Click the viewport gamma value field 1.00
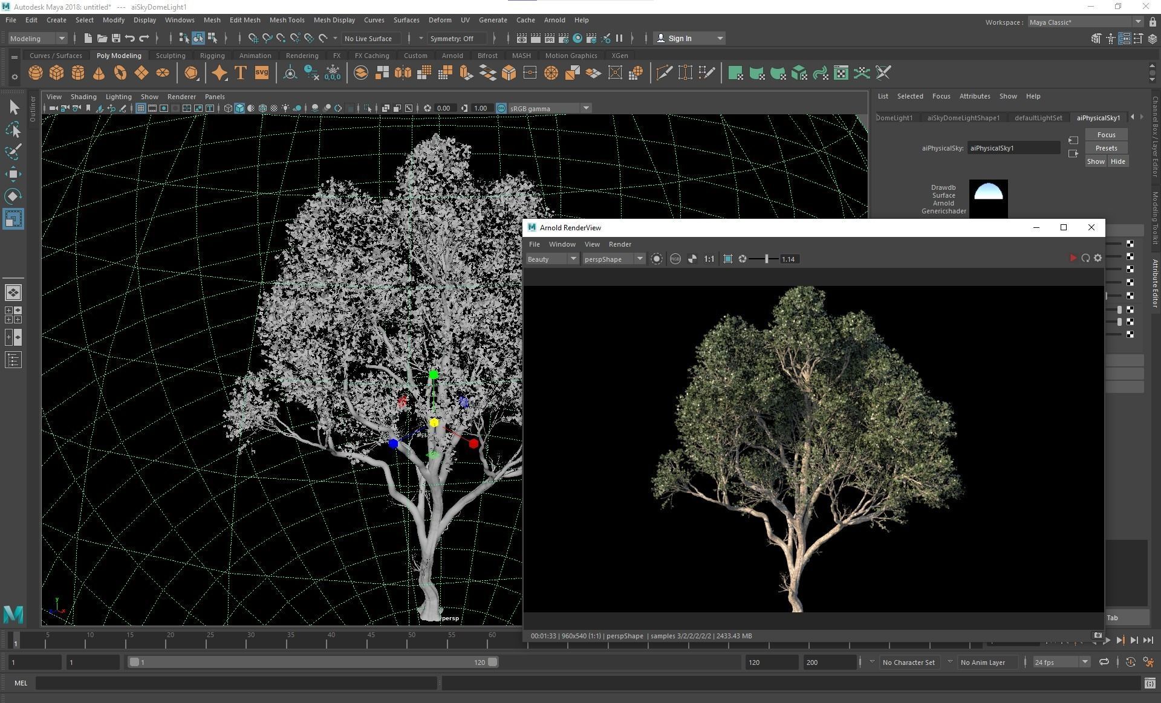Screen dimensions: 1161x703 click(x=481, y=108)
